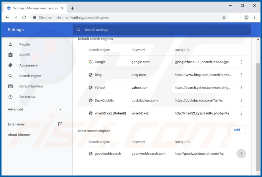Open Chrome's three-dot main menu
The height and width of the screenshot is (177, 262).
[254, 17]
